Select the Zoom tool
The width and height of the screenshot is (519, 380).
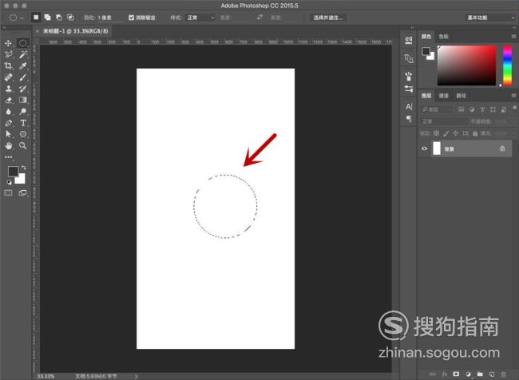click(23, 145)
